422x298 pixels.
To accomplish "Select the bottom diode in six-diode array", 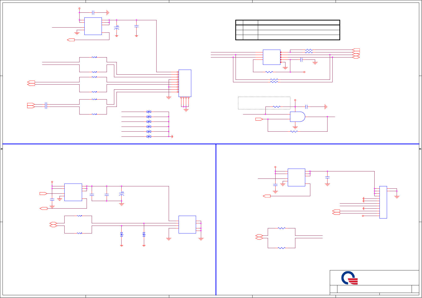I will coord(149,136).
